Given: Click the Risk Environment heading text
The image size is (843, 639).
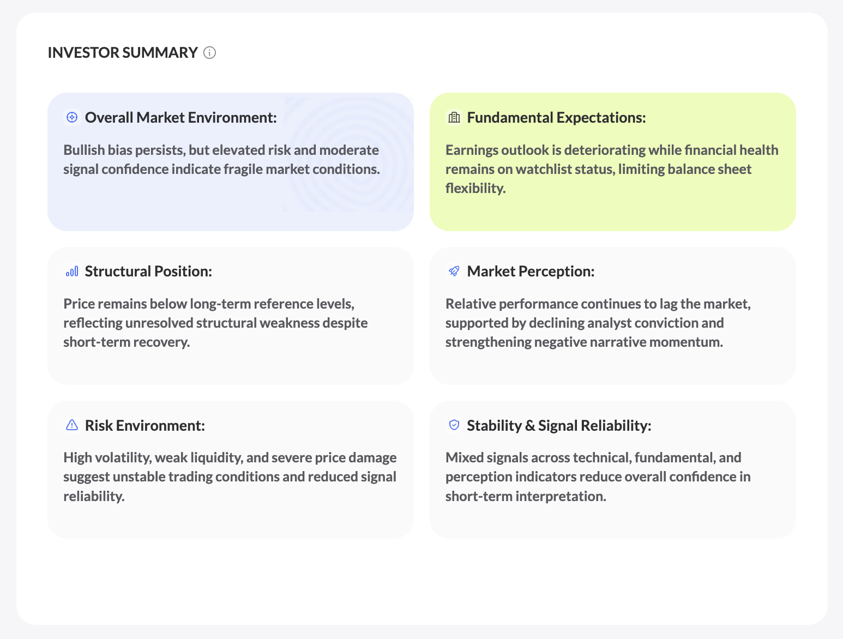Looking at the screenshot, I should 145,425.
